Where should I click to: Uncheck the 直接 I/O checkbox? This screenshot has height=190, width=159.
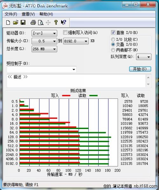113,32
